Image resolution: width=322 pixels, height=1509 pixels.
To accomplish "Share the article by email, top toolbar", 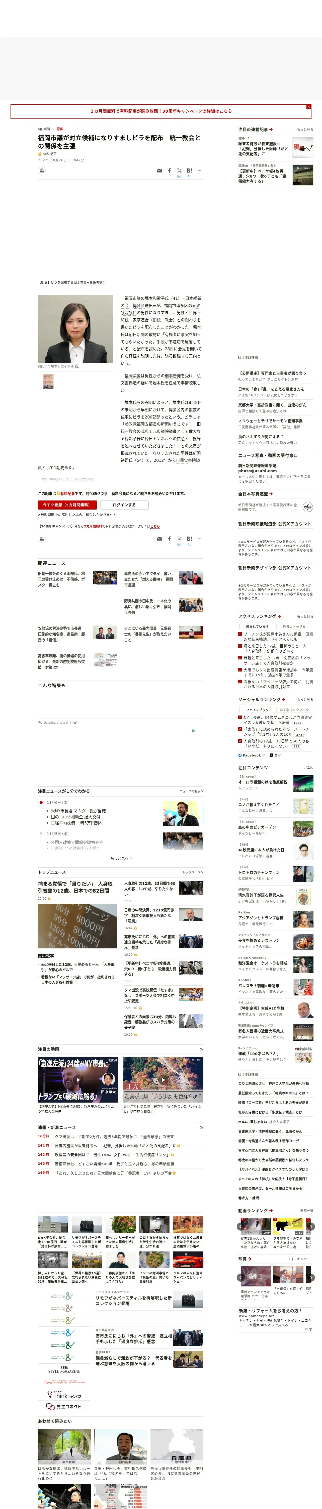I will point(159,171).
